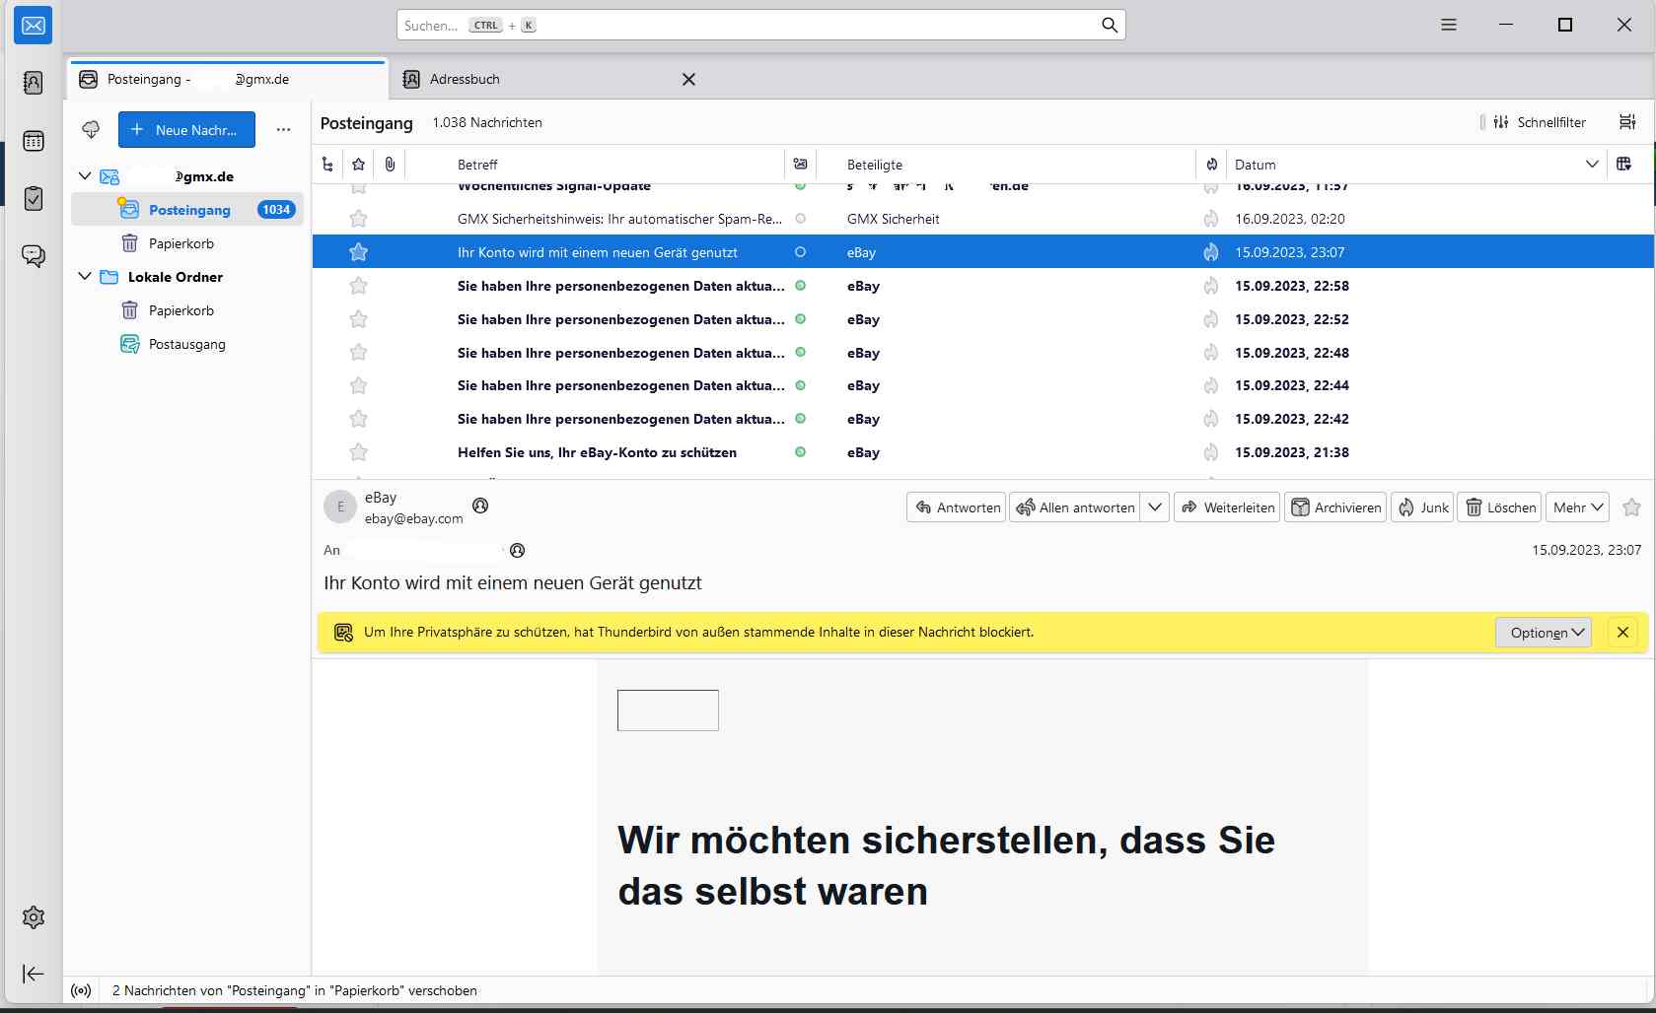
Task: Toggle the Schnellfilter bar
Action: [1540, 122]
